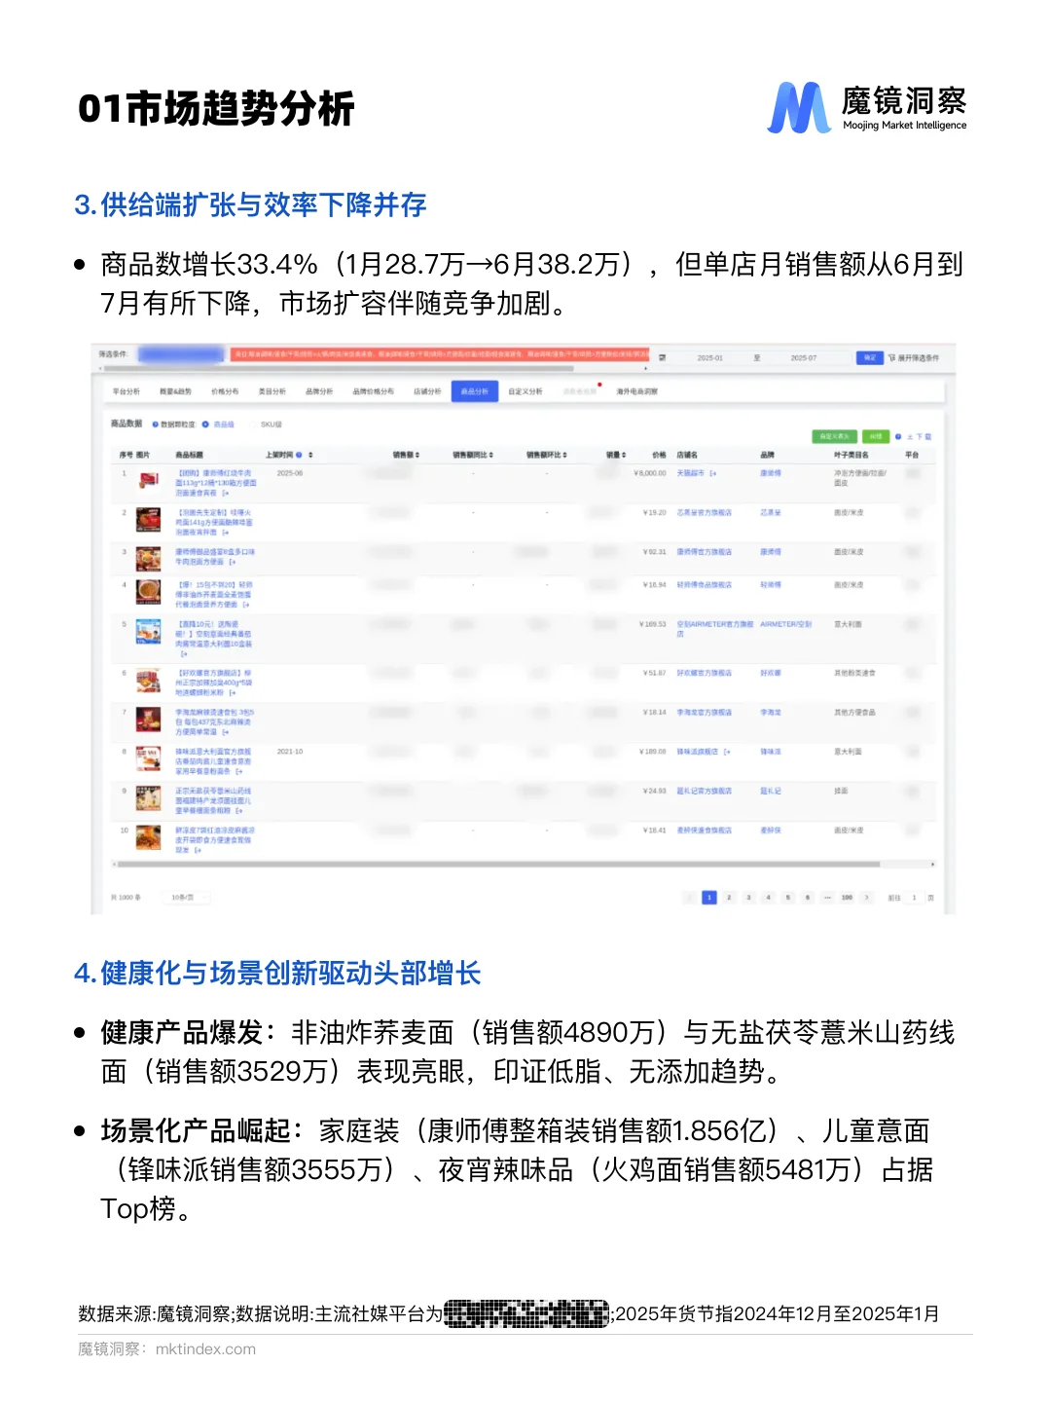The width and height of the screenshot is (1051, 1402).
Task: Click the 魔镜洞察 logo at top right
Action: coord(868,108)
